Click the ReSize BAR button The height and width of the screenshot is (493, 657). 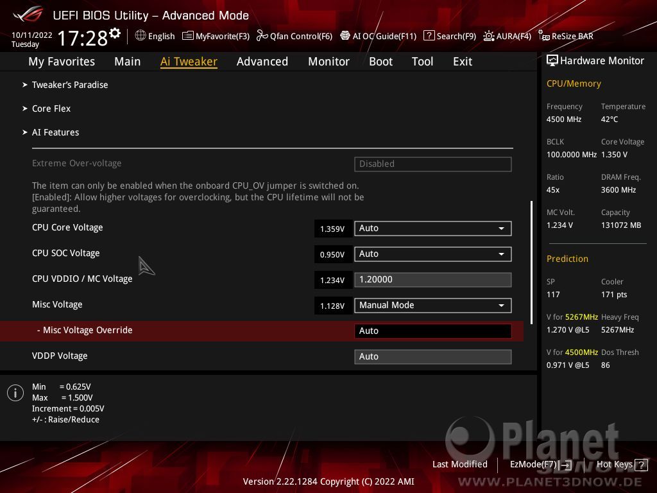tap(566, 36)
